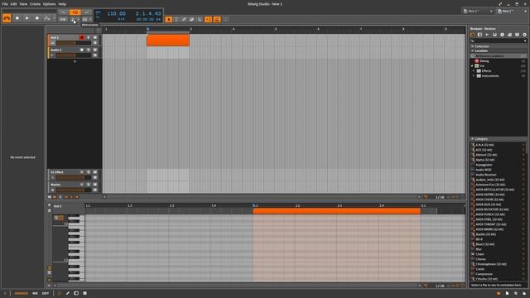Click the add track plus button
The height and width of the screenshot is (298, 530).
(75, 61)
